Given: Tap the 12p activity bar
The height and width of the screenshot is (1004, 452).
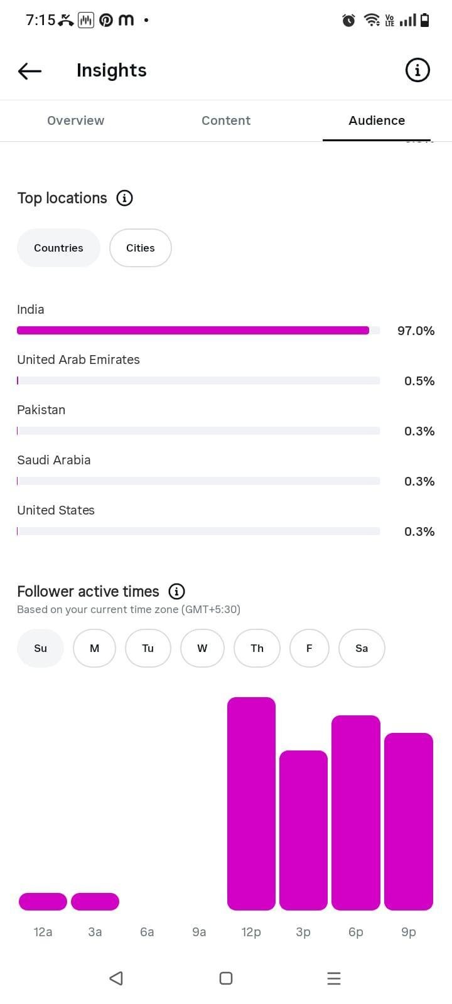Looking at the screenshot, I should [251, 804].
